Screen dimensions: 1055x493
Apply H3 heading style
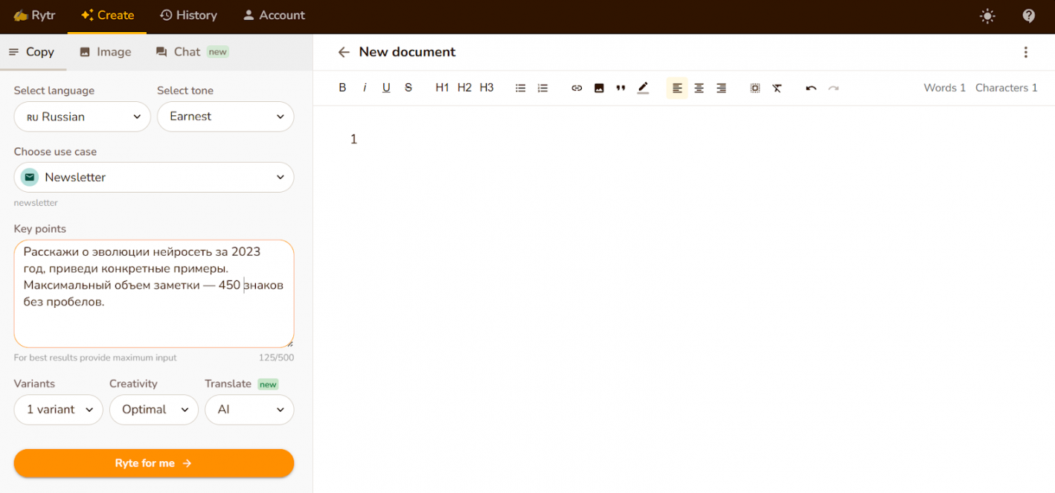487,88
